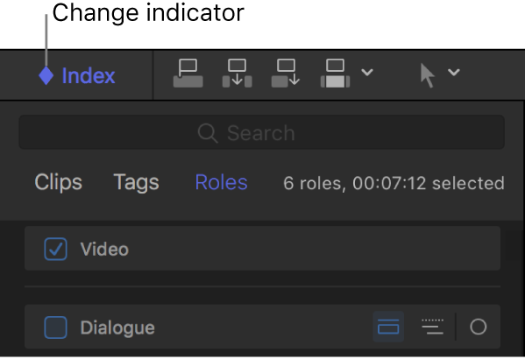Click the blue change indicator diamond

tap(46, 75)
